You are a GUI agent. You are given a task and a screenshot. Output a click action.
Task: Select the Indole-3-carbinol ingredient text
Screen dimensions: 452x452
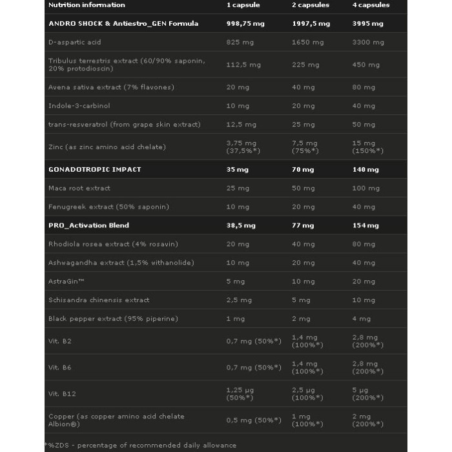(79, 106)
